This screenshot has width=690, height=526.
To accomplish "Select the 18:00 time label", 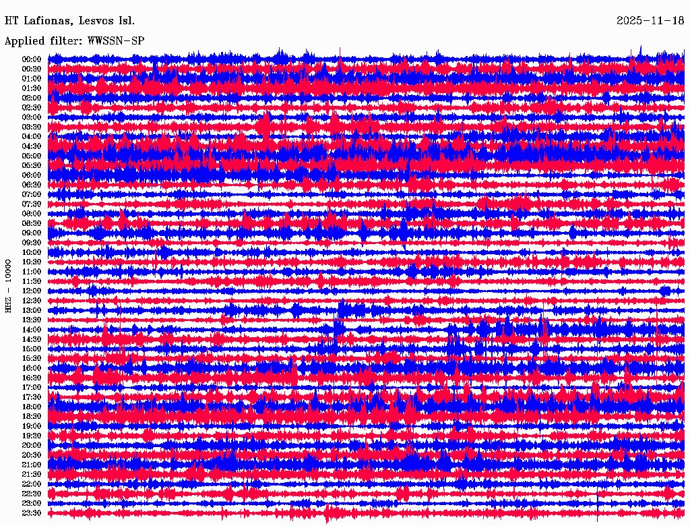I will click(31, 407).
